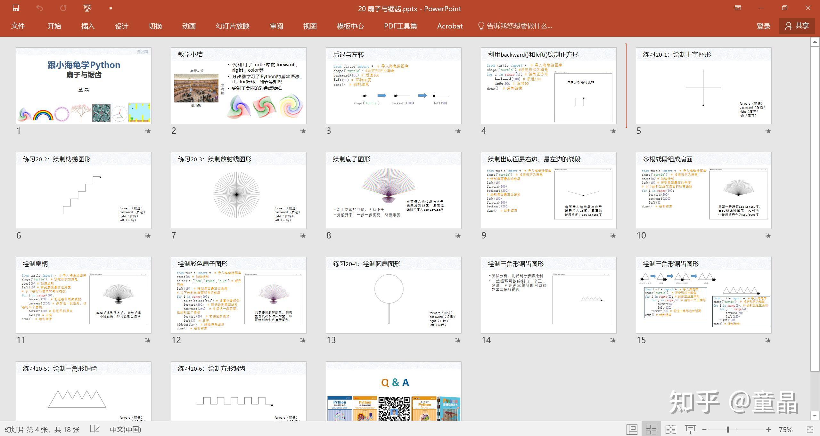This screenshot has height=436, width=820.
Task: Start slideshow from beginning icon in title bar
Action: click(x=87, y=8)
